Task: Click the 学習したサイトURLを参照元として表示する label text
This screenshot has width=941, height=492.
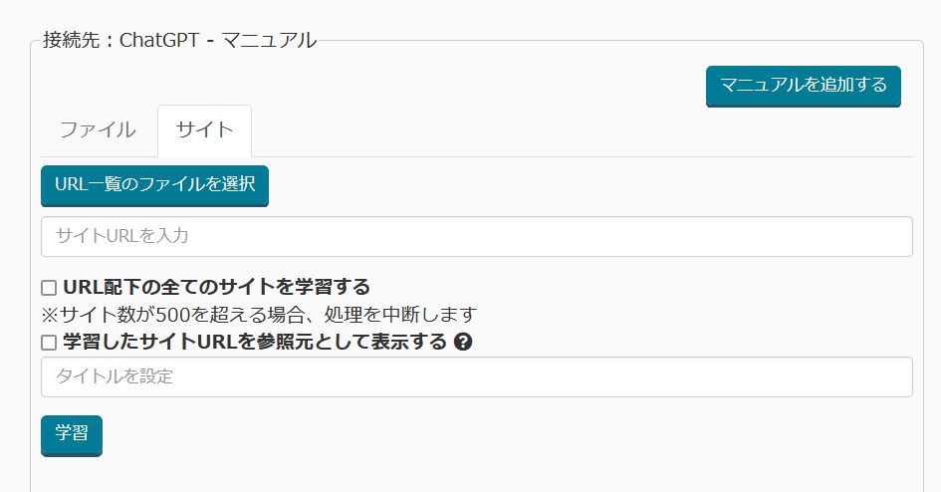Action: [254, 343]
